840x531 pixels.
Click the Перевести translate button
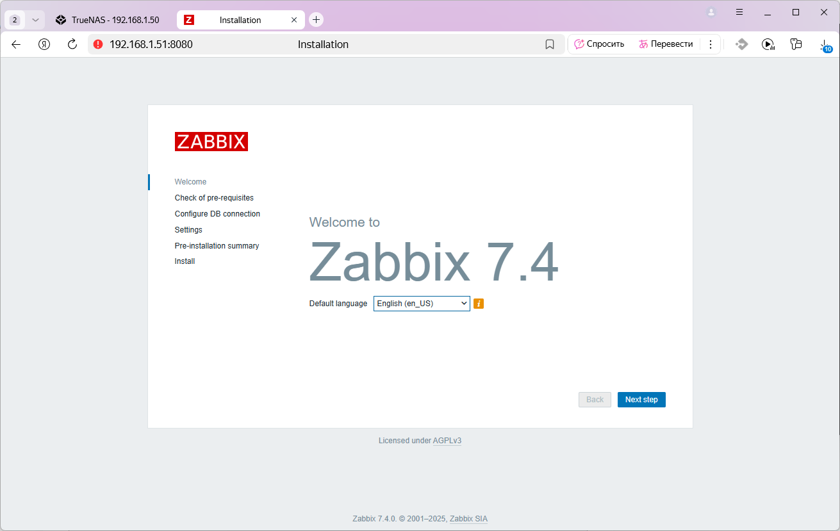click(x=666, y=44)
